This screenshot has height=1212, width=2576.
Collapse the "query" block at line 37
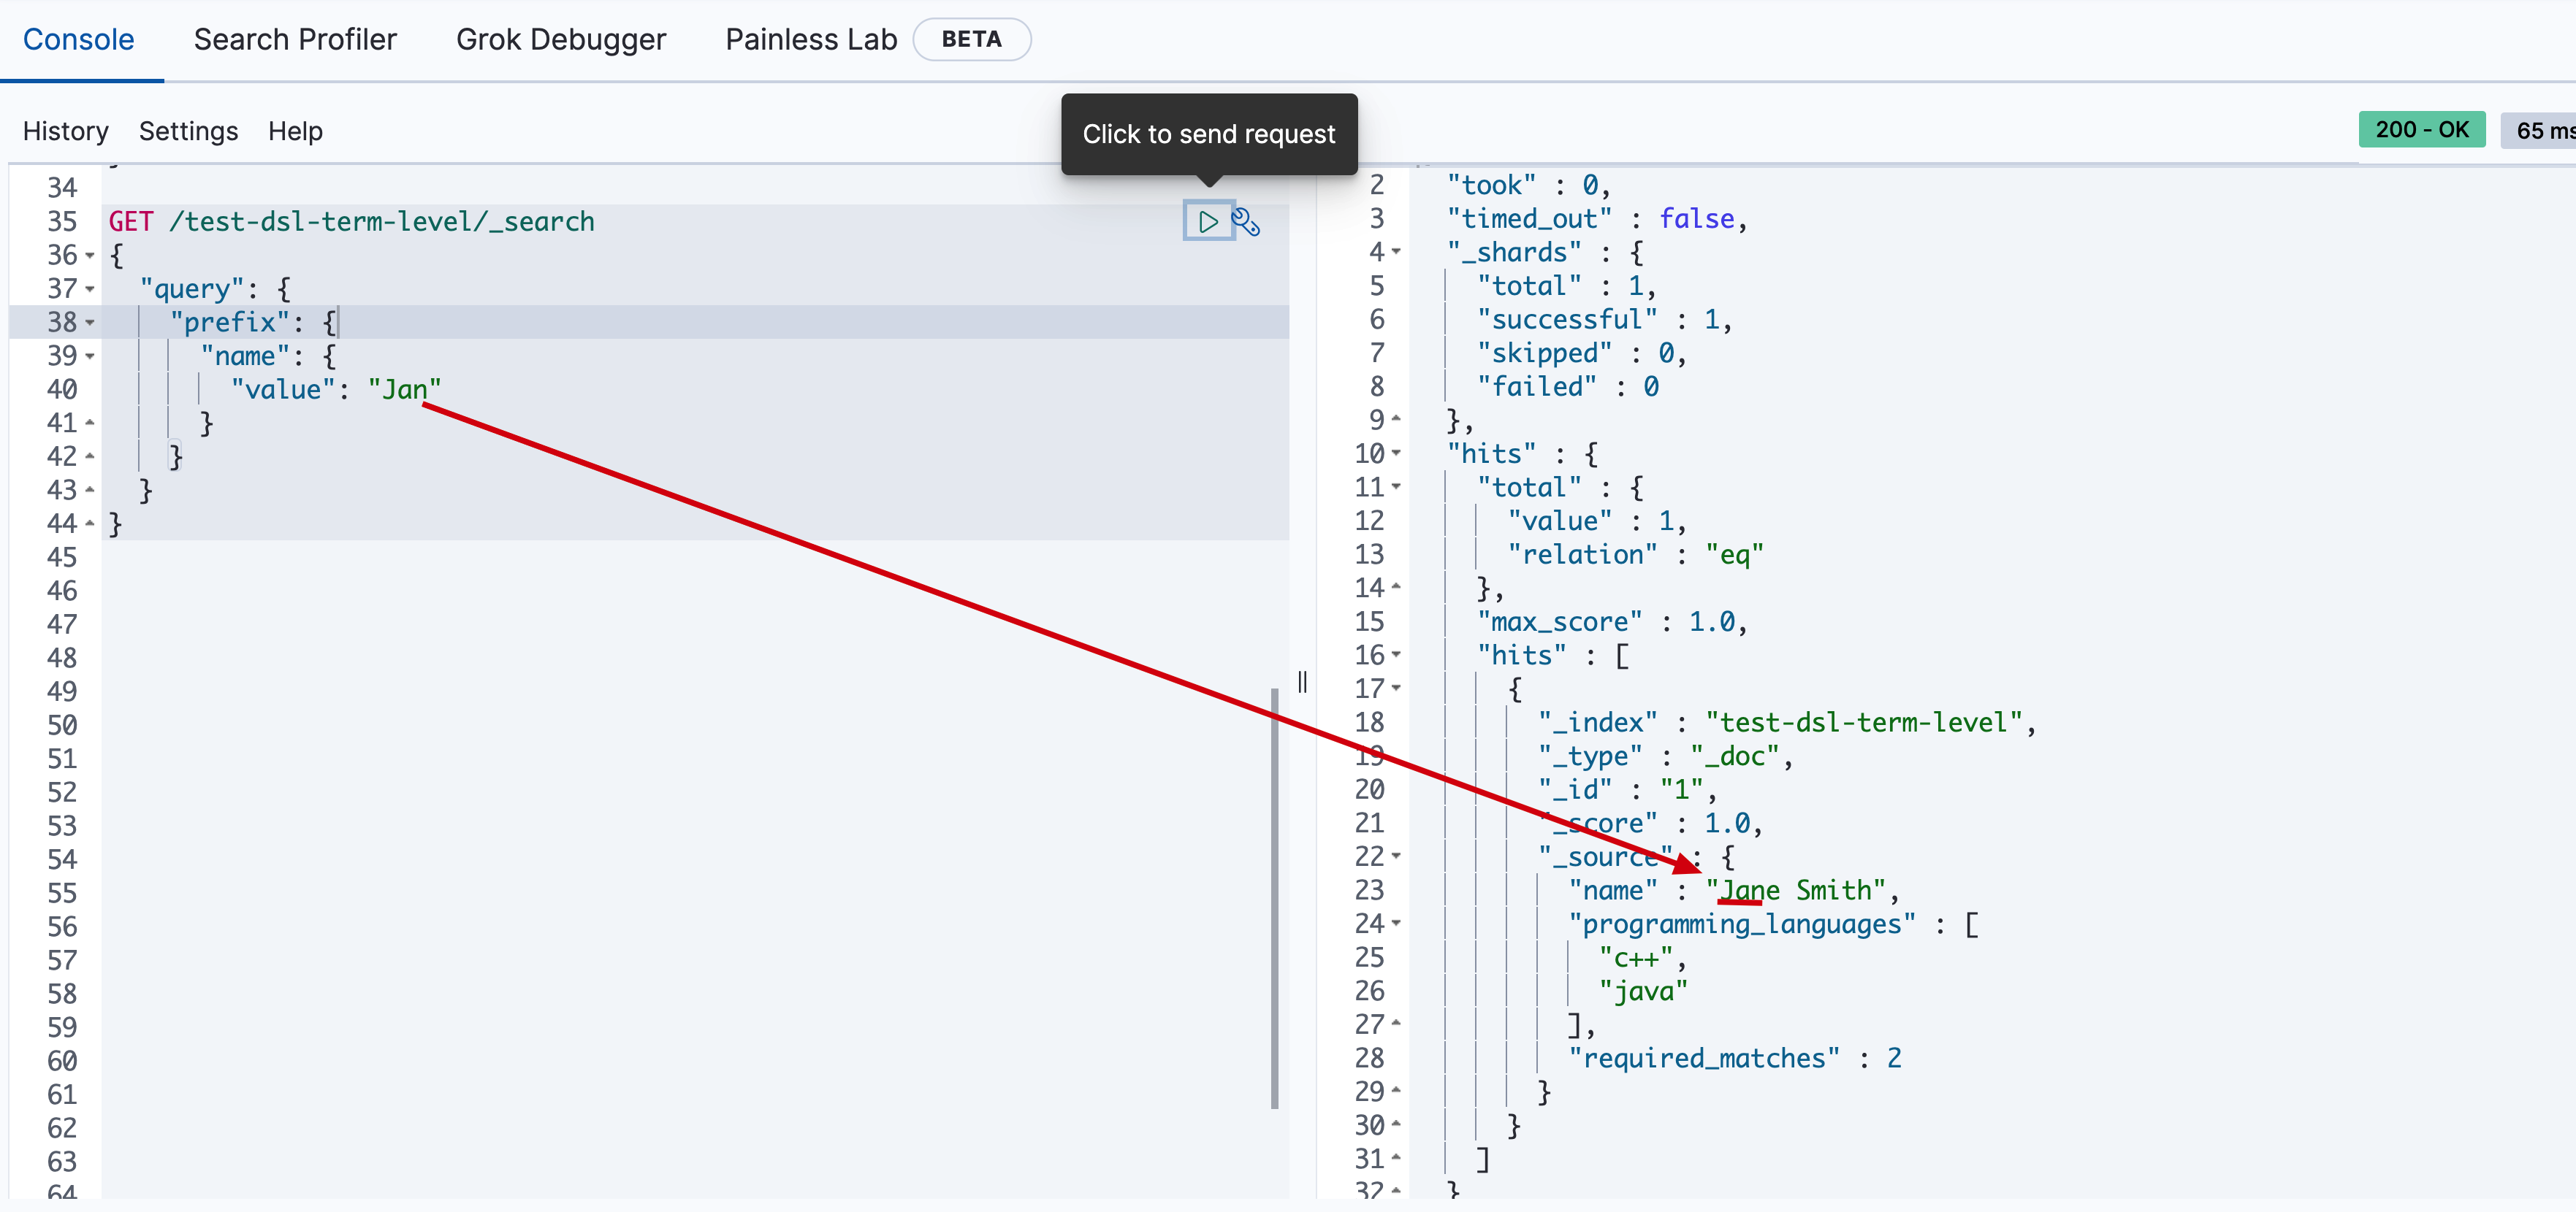[90, 290]
